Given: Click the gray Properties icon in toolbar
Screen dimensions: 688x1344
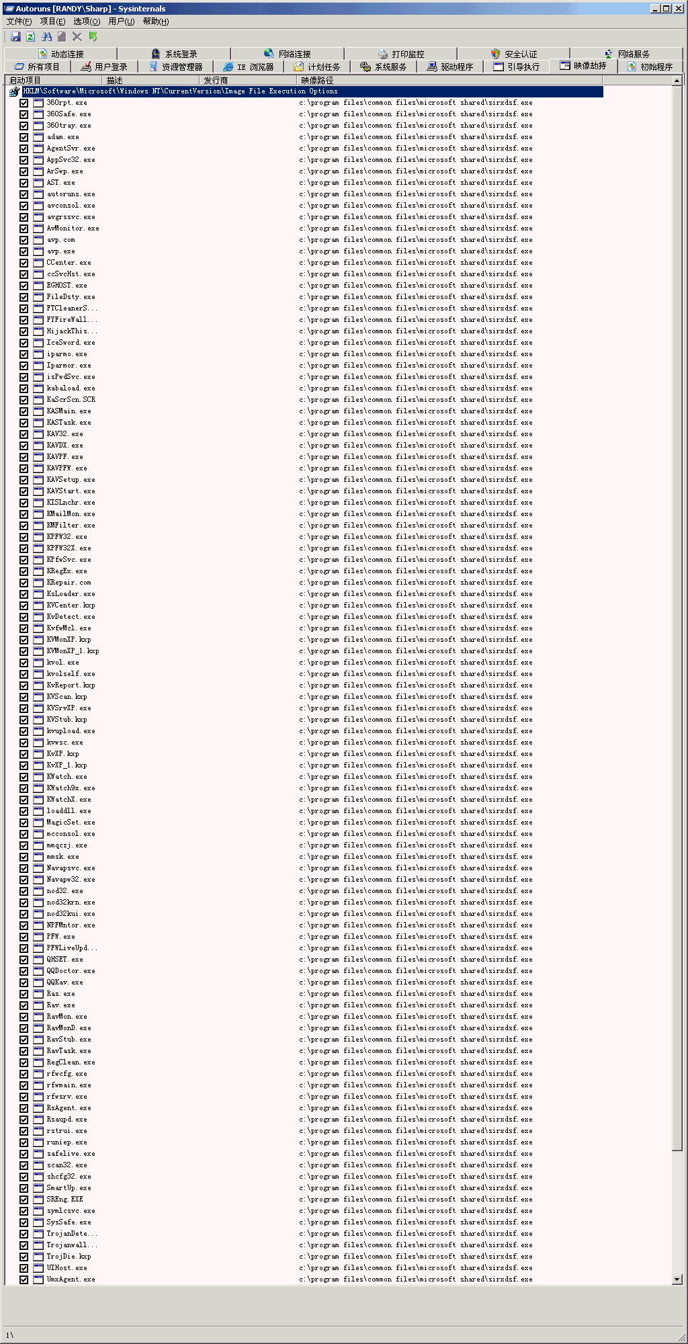Looking at the screenshot, I should [x=62, y=37].
